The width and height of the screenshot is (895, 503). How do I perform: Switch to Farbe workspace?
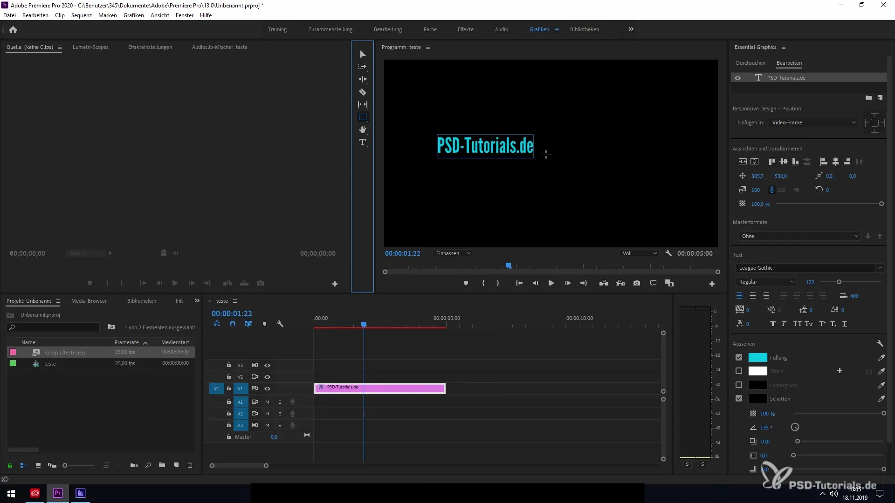click(x=430, y=29)
